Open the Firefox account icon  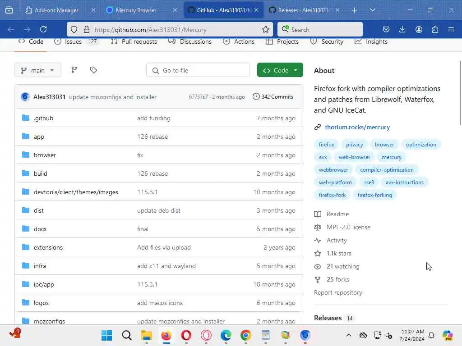[419, 29]
